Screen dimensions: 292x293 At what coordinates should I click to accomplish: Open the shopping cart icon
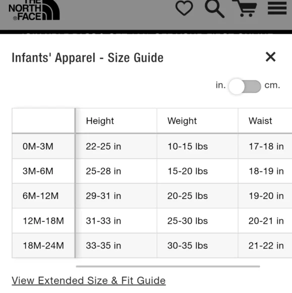point(245,8)
